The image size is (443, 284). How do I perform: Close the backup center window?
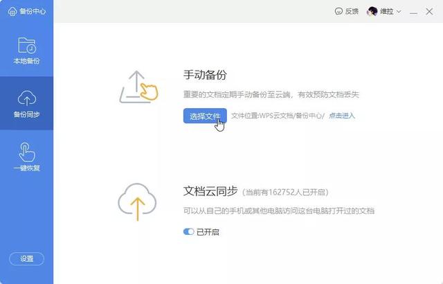pos(429,12)
